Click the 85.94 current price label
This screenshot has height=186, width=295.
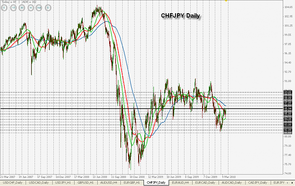pyautogui.click(x=288, y=109)
